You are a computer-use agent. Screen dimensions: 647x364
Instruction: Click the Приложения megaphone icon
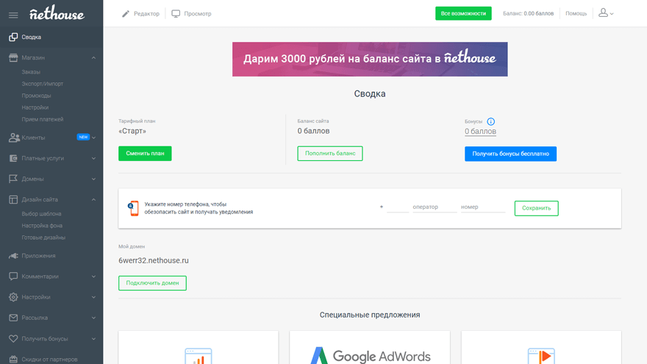(x=13, y=256)
